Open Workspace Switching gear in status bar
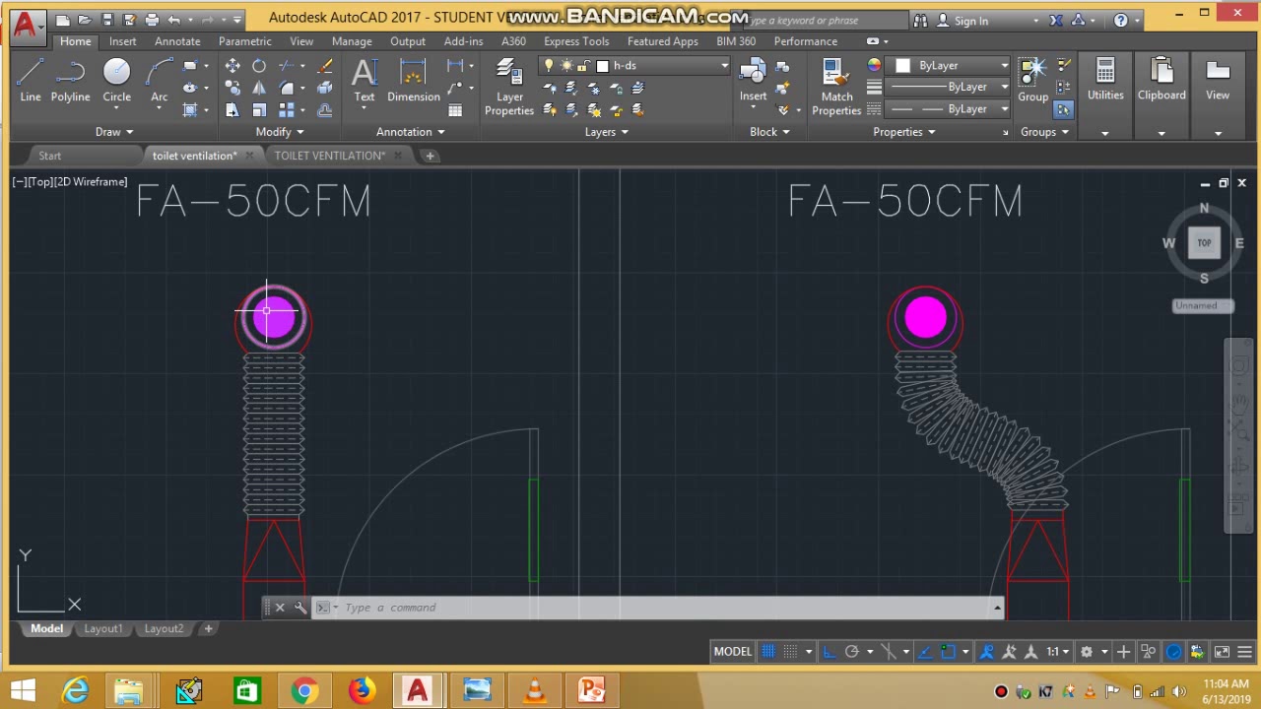This screenshot has width=1261, height=709. tap(1088, 651)
